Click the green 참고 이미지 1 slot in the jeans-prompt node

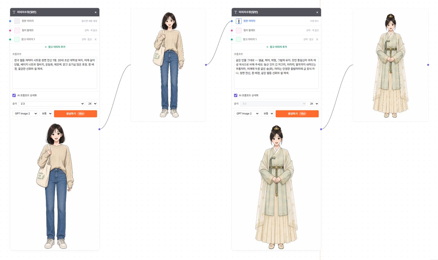17,39
